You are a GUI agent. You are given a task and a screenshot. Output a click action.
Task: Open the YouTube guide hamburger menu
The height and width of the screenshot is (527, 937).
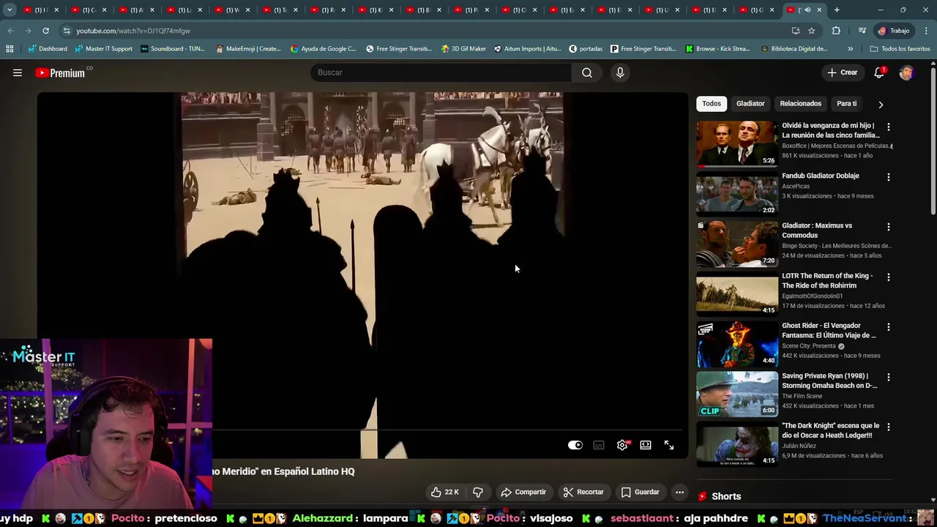coord(18,72)
